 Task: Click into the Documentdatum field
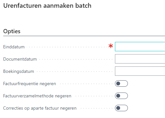coord(140,59)
